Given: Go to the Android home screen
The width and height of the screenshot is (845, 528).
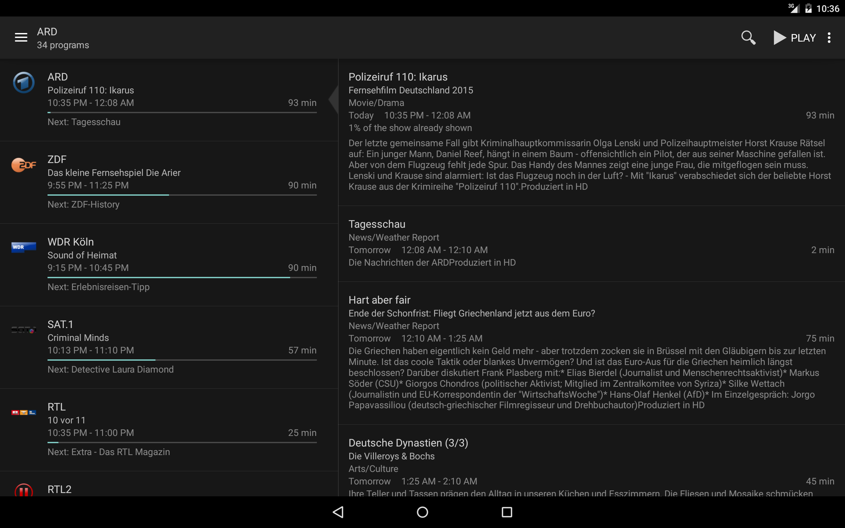Looking at the screenshot, I should click(422, 512).
